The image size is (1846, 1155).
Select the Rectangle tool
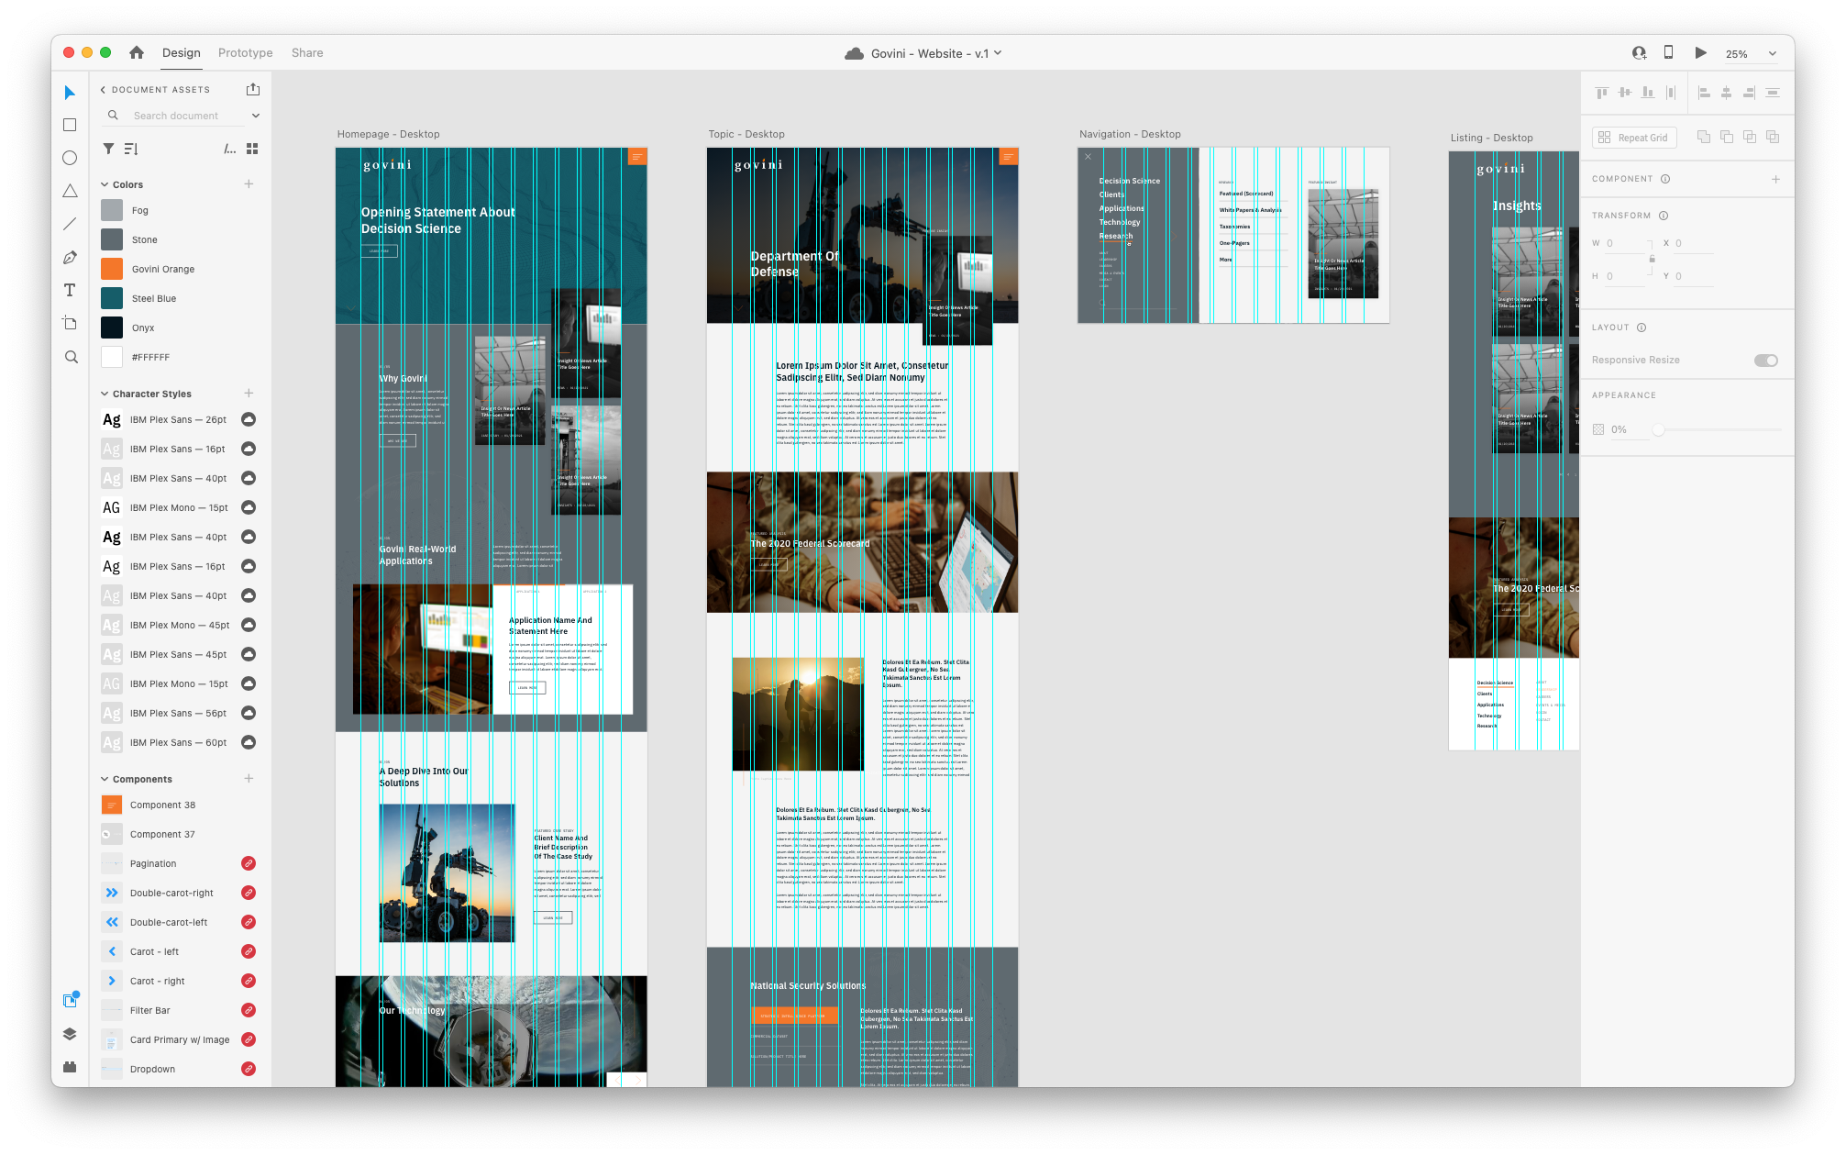coord(70,125)
